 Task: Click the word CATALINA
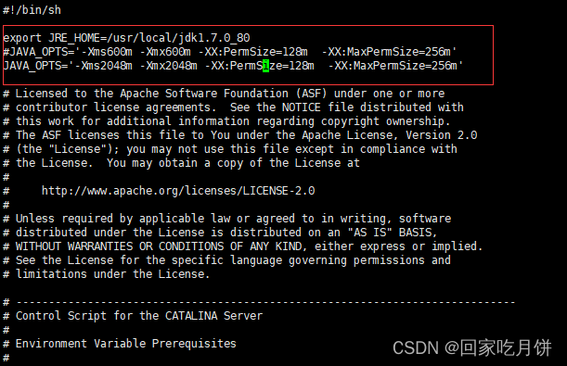click(x=191, y=316)
